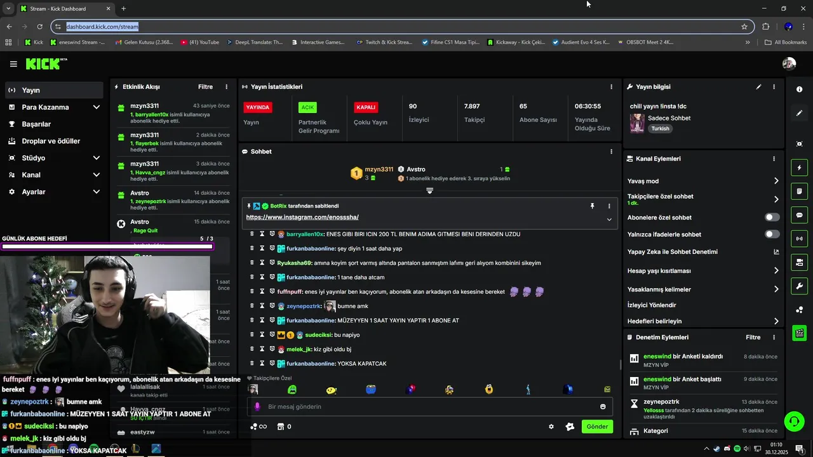
Task: Toggle Yalnızca ifadelerle sohbet switch
Action: [x=772, y=234]
